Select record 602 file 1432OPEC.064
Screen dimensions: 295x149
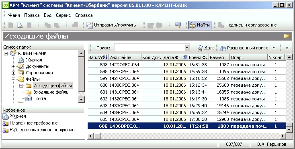tap(186, 99)
